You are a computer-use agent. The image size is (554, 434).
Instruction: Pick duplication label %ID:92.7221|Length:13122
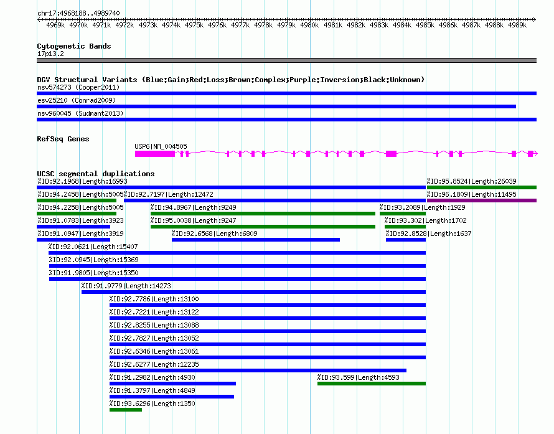pyautogui.click(x=154, y=312)
